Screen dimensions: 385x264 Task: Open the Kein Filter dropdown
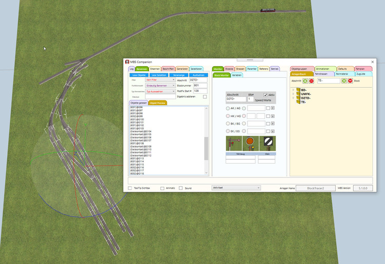[x=160, y=80]
